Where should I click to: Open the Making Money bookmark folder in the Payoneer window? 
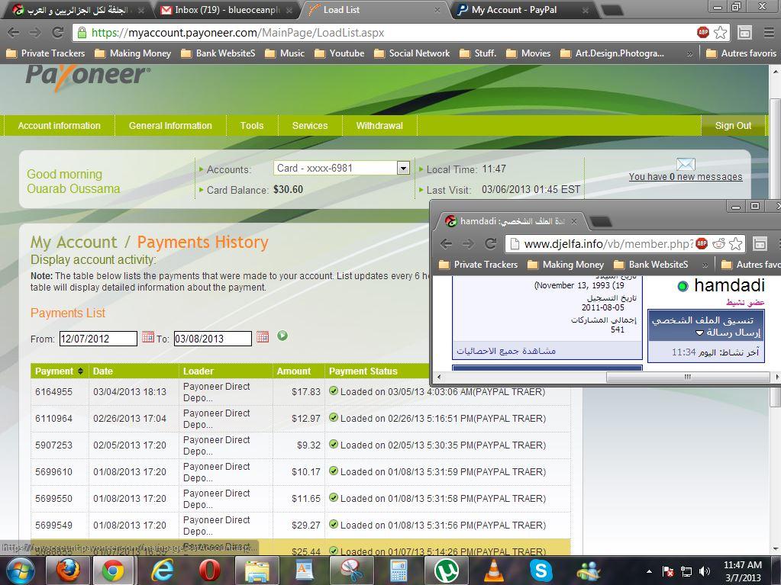(133, 53)
